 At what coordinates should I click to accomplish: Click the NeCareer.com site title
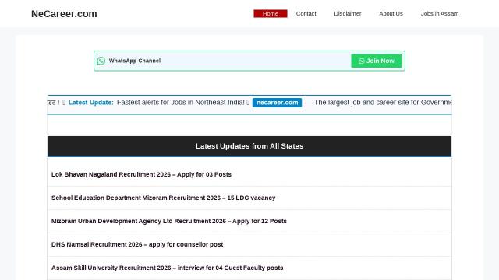pos(64,14)
